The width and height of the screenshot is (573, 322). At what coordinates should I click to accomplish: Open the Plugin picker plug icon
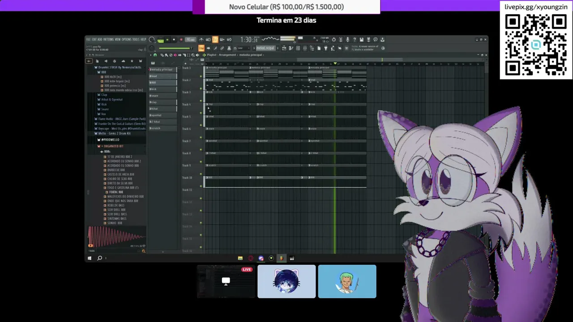(x=326, y=48)
